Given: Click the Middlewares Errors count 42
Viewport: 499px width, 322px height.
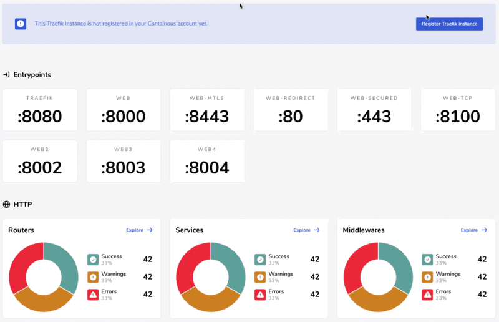Looking at the screenshot, I should [x=482, y=295].
